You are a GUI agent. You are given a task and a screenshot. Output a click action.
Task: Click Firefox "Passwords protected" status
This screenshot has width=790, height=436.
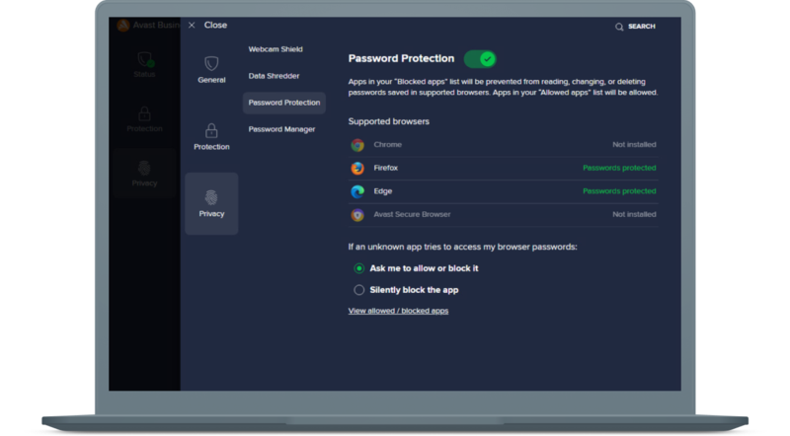(618, 168)
